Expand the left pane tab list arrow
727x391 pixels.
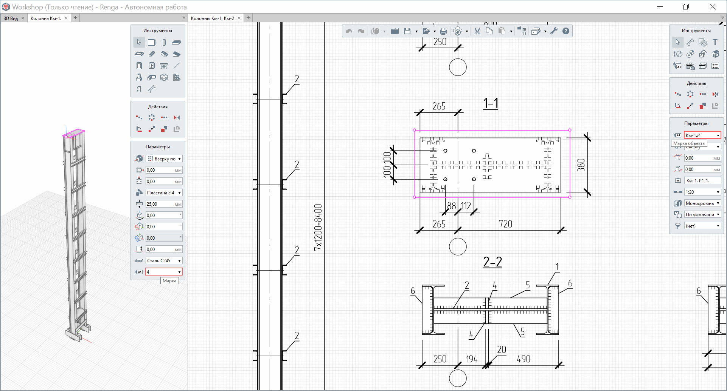[184, 18]
